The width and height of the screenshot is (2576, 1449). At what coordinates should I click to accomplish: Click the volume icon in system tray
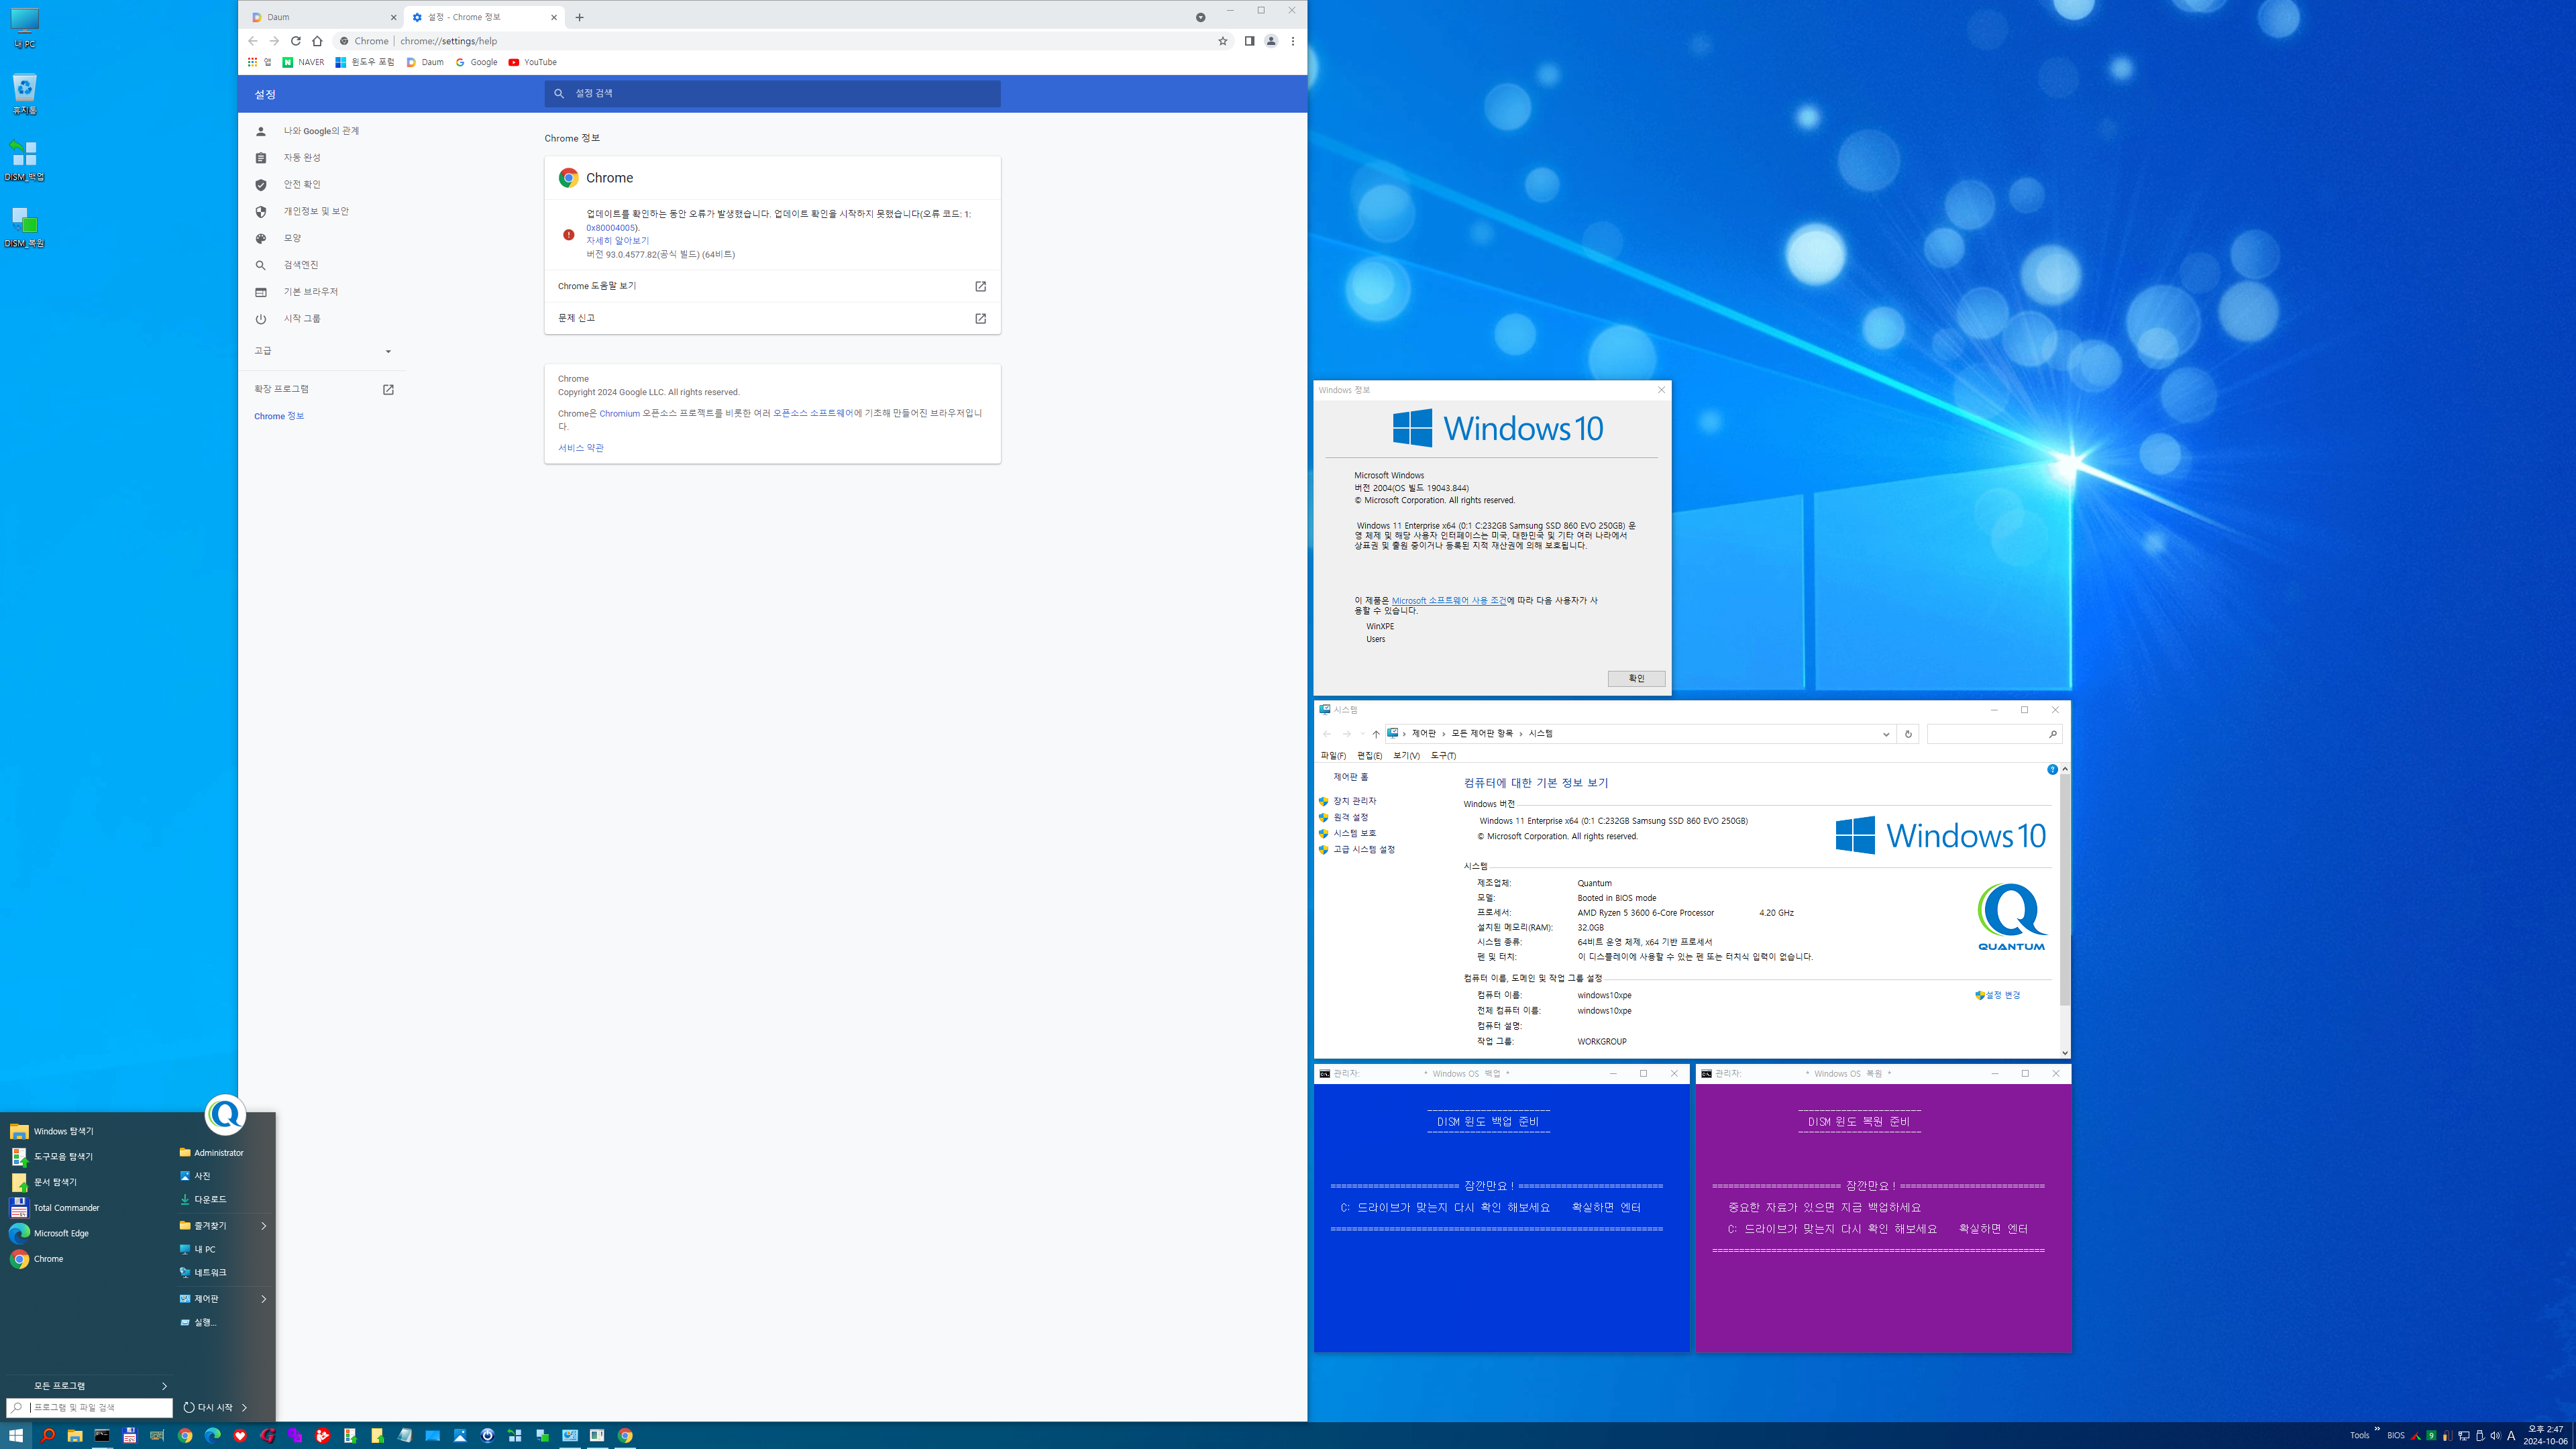pyautogui.click(x=2495, y=1436)
